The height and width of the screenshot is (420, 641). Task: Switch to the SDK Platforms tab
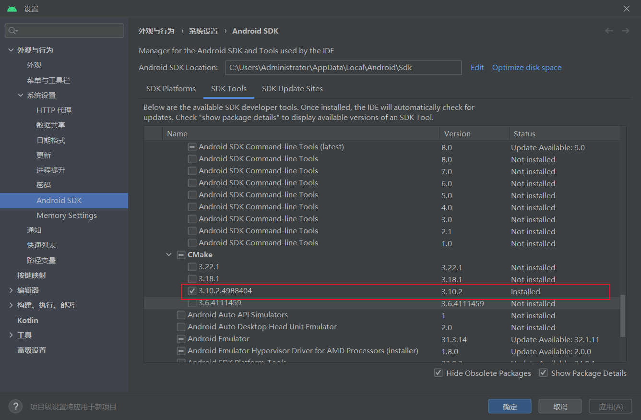[171, 89]
